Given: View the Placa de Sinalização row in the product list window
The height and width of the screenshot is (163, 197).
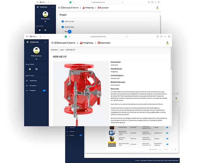Looking at the screenshot, I should click(167, 144).
